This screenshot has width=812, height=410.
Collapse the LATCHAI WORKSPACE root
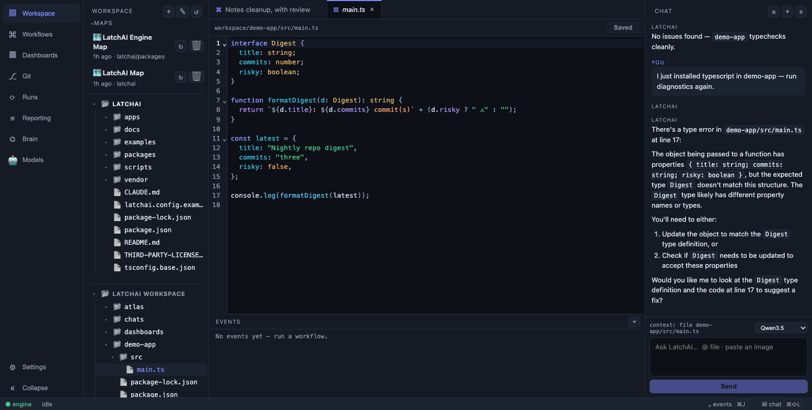click(x=95, y=294)
